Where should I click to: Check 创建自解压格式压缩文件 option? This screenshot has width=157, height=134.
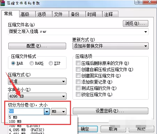pos(78,69)
